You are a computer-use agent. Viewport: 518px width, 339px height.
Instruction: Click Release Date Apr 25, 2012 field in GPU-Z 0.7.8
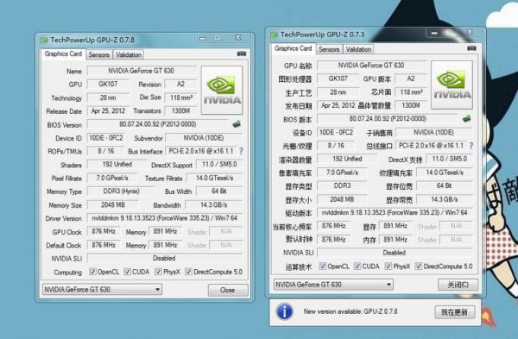108,111
